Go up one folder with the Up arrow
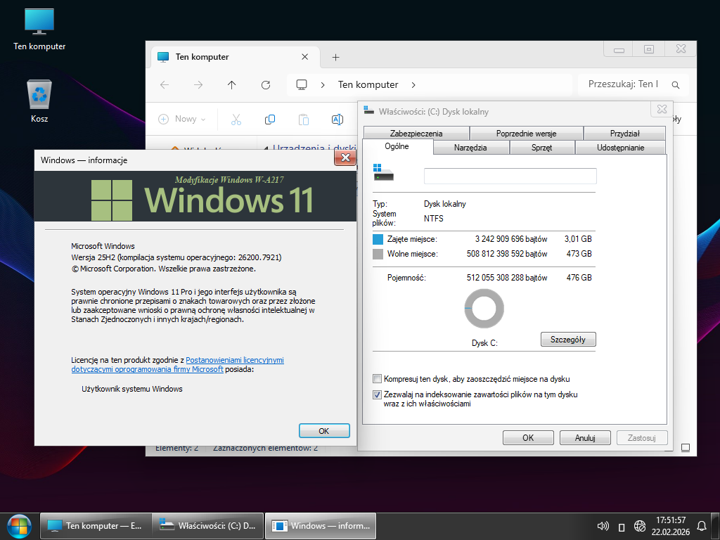This screenshot has height=540, width=720. pos(231,85)
